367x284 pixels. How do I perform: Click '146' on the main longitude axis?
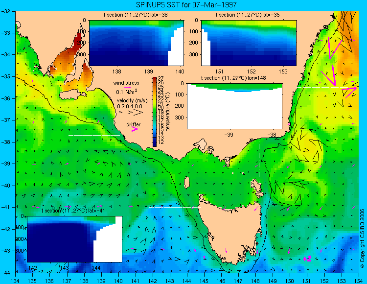coord(221,281)
